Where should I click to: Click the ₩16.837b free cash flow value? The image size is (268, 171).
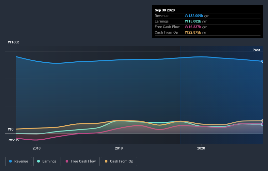coord(193,27)
